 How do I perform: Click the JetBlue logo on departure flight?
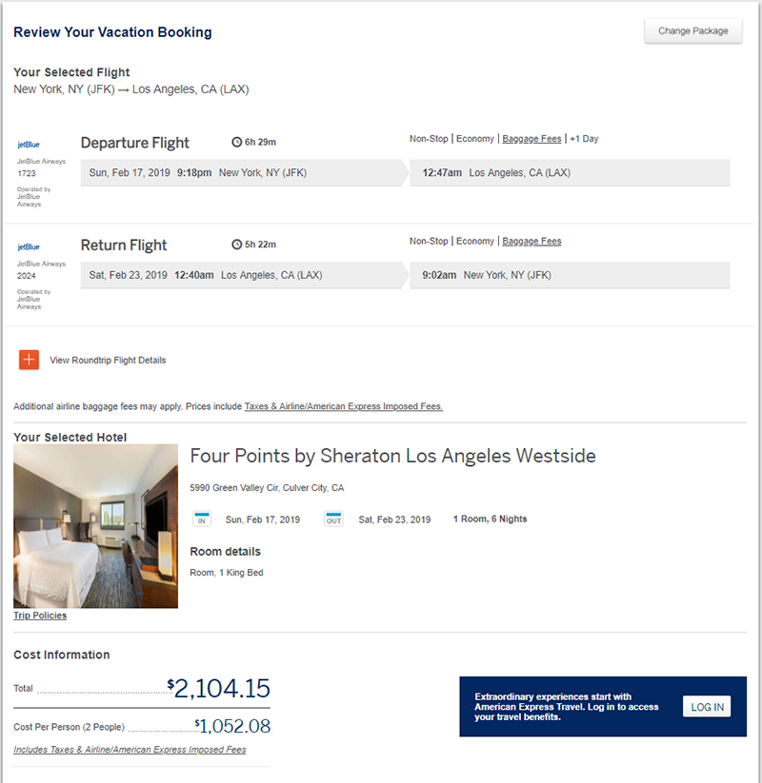[x=29, y=146]
